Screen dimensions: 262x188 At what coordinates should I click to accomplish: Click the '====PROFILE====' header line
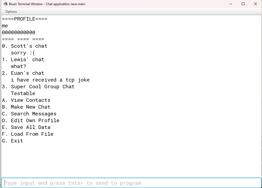[x=25, y=19]
